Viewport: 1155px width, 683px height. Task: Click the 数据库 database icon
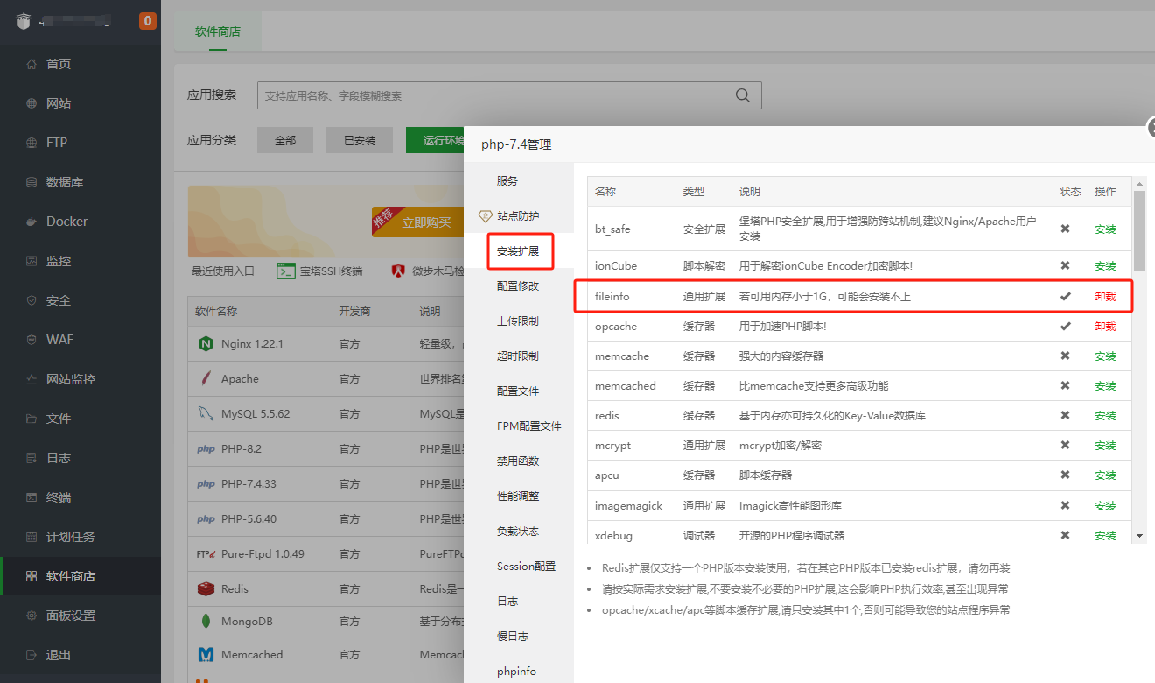point(31,182)
